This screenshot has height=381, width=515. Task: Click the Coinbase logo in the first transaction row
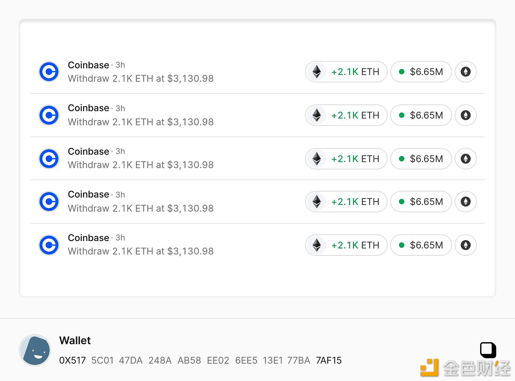click(49, 72)
